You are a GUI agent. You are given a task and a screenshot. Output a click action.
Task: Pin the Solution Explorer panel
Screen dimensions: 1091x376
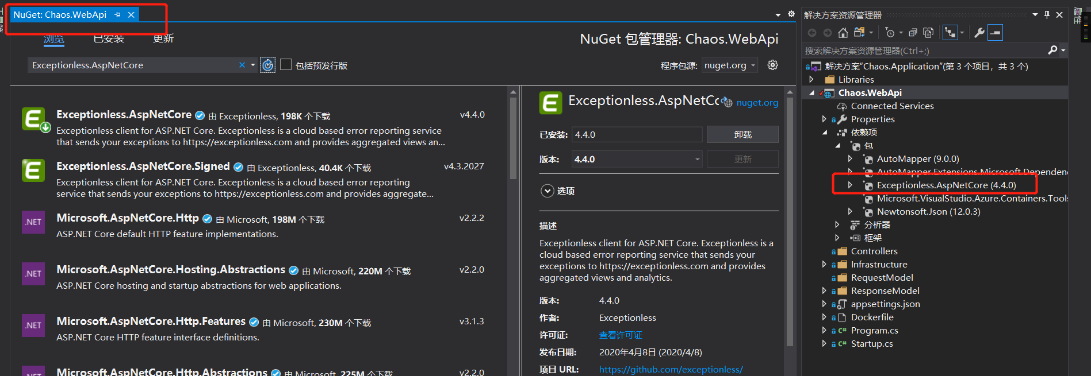(x=1047, y=15)
